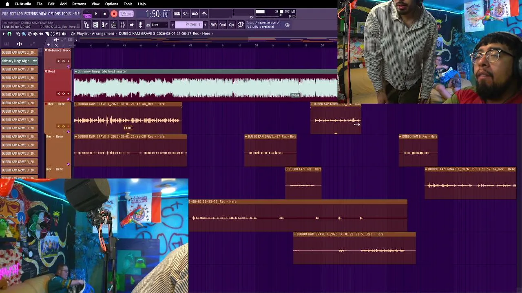Click the microphone recording icon
Image resolution: width=522 pixels, height=293 pixels.
click(x=141, y=25)
